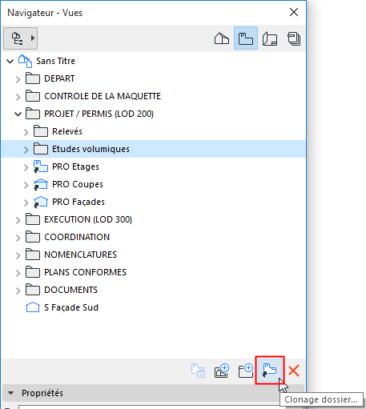366x409 pixels.
Task: Click the New Folder icon
Action: click(x=246, y=371)
